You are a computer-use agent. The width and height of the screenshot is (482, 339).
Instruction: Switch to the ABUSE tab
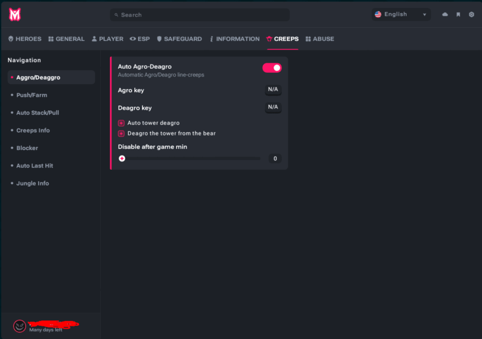click(320, 39)
